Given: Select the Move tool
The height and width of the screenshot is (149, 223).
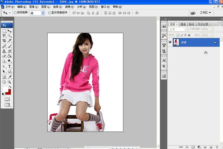Looking at the screenshot, I should point(10,31).
